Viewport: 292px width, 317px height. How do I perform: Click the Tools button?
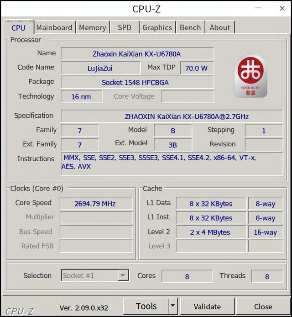coord(146,306)
